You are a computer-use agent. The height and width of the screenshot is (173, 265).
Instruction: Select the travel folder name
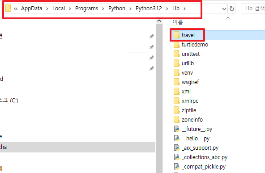pyautogui.click(x=188, y=35)
